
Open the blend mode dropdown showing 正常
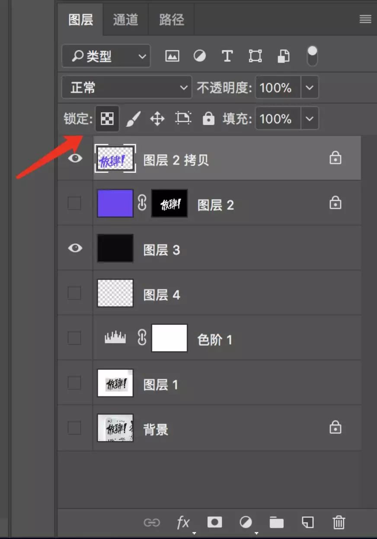[x=126, y=87]
